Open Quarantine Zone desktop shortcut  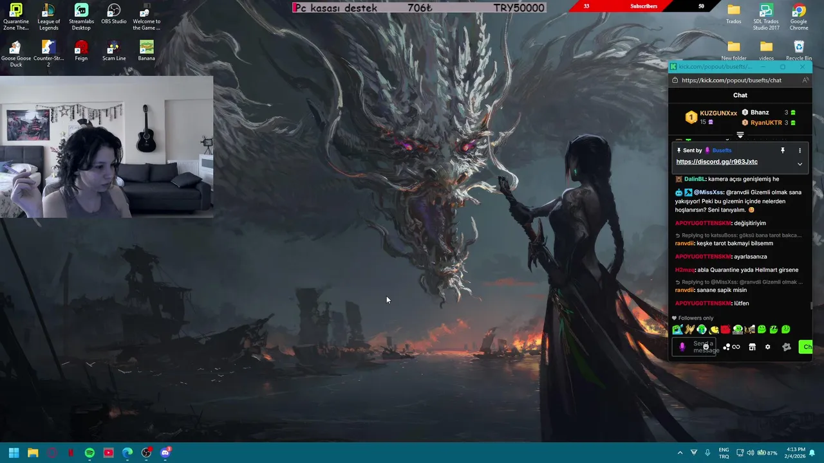(16, 17)
